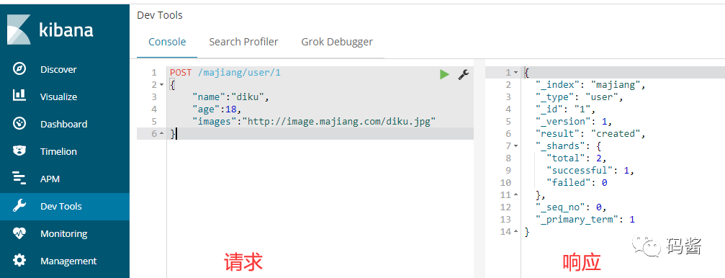
Task: Run the request with the green play icon
Action: [x=444, y=74]
